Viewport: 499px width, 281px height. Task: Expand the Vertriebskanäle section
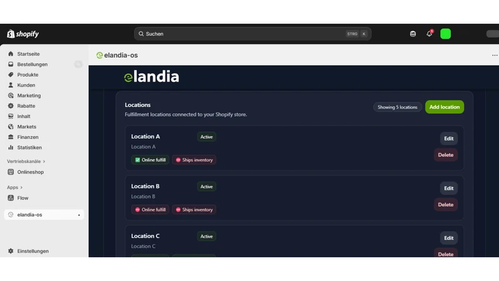coord(26,162)
